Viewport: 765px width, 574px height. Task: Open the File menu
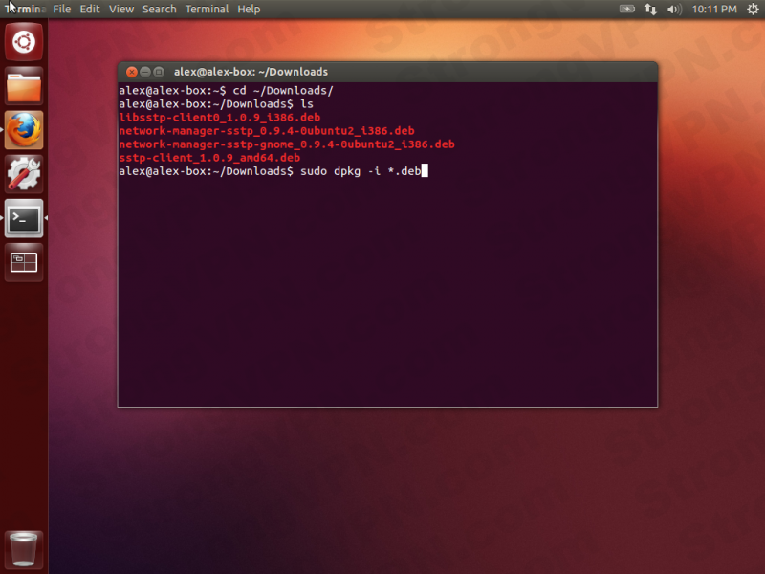[x=62, y=9]
